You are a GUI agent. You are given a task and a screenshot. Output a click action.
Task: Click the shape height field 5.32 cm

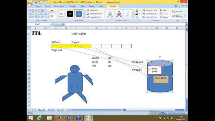[x=180, y=11]
